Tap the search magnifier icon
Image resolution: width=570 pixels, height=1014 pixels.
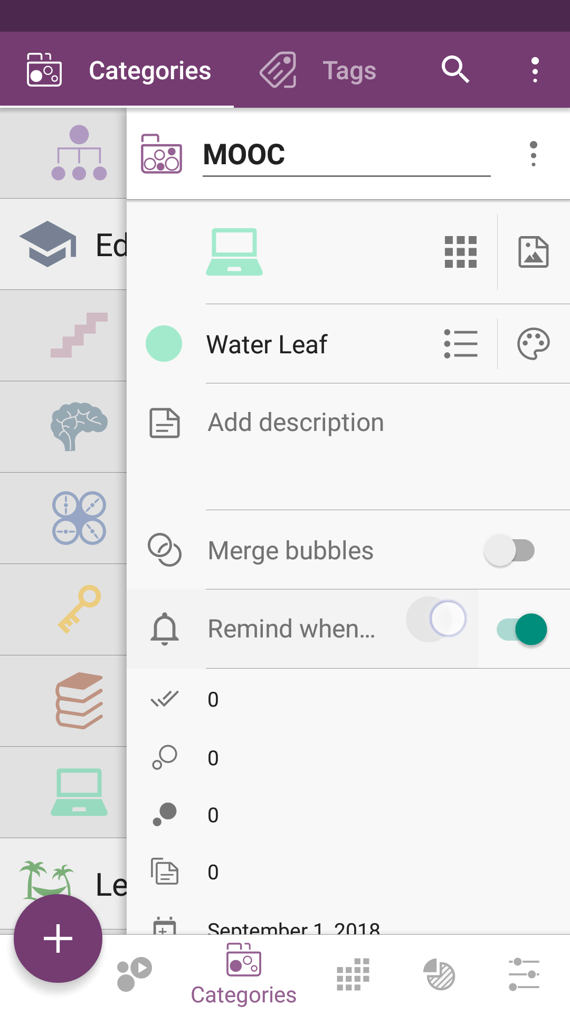455,69
